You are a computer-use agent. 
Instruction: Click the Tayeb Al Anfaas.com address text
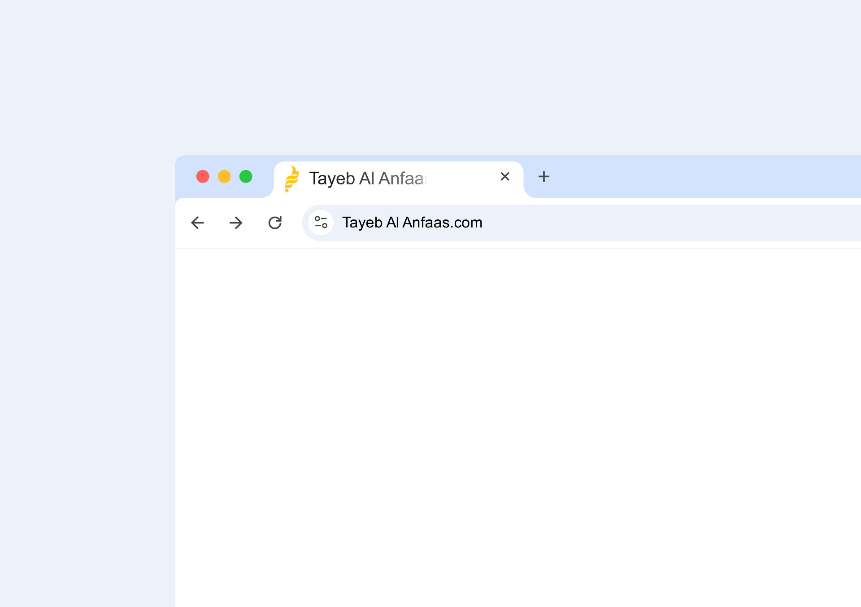[x=412, y=223]
